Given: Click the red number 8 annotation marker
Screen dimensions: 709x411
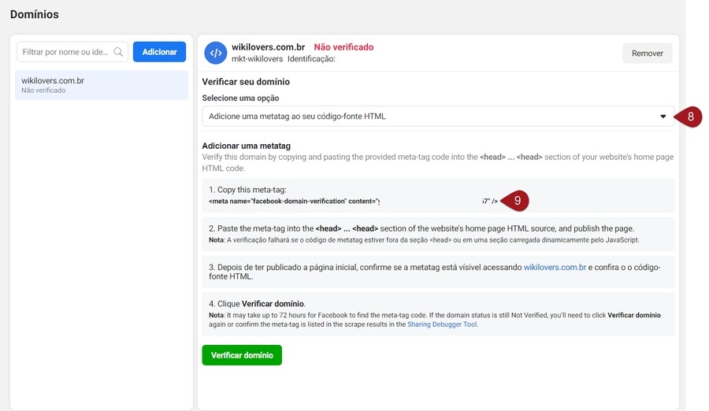Looking at the screenshot, I should [689, 117].
